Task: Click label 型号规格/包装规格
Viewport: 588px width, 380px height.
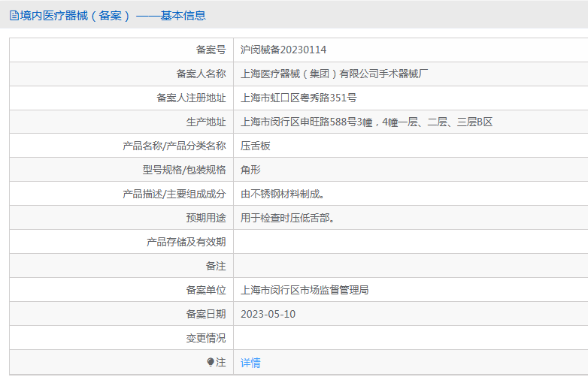Action: [184, 170]
